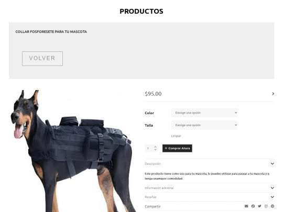Click the VOLVER button

tap(42, 59)
